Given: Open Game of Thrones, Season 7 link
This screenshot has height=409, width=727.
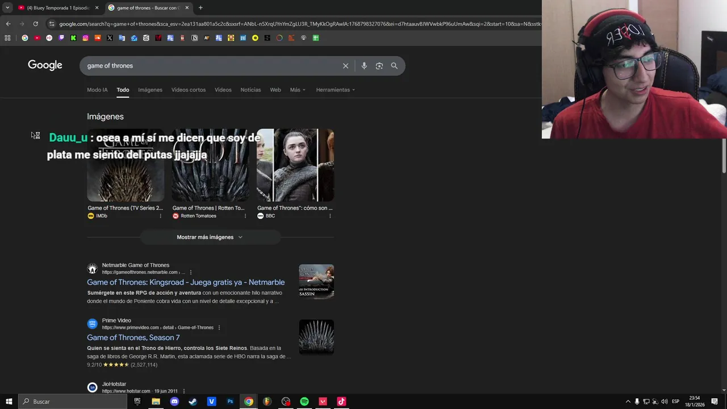Looking at the screenshot, I should click(x=133, y=337).
